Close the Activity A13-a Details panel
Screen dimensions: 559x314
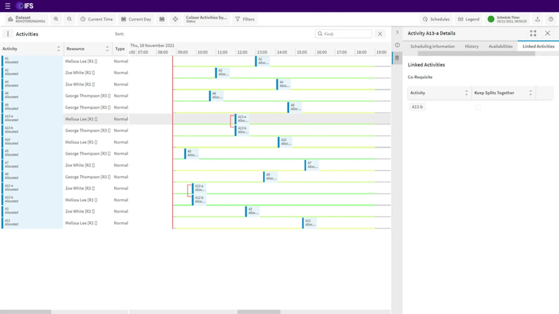[547, 33]
